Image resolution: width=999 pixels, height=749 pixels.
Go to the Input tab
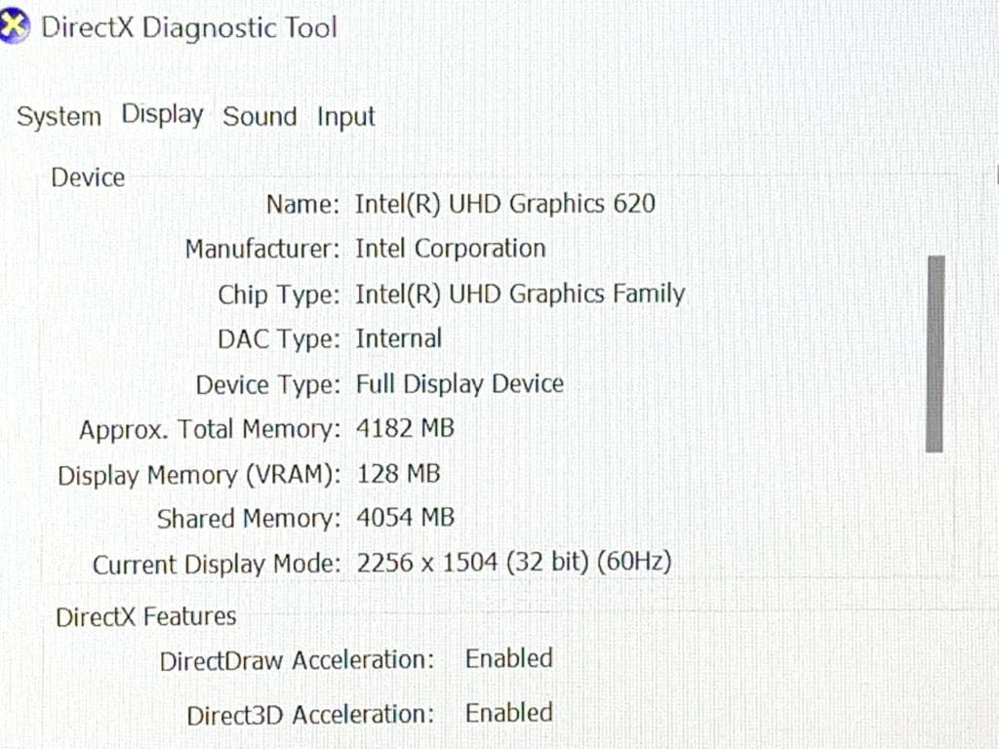click(x=346, y=117)
